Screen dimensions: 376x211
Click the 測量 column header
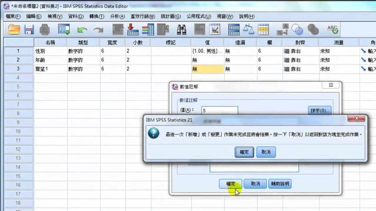tap(339, 42)
